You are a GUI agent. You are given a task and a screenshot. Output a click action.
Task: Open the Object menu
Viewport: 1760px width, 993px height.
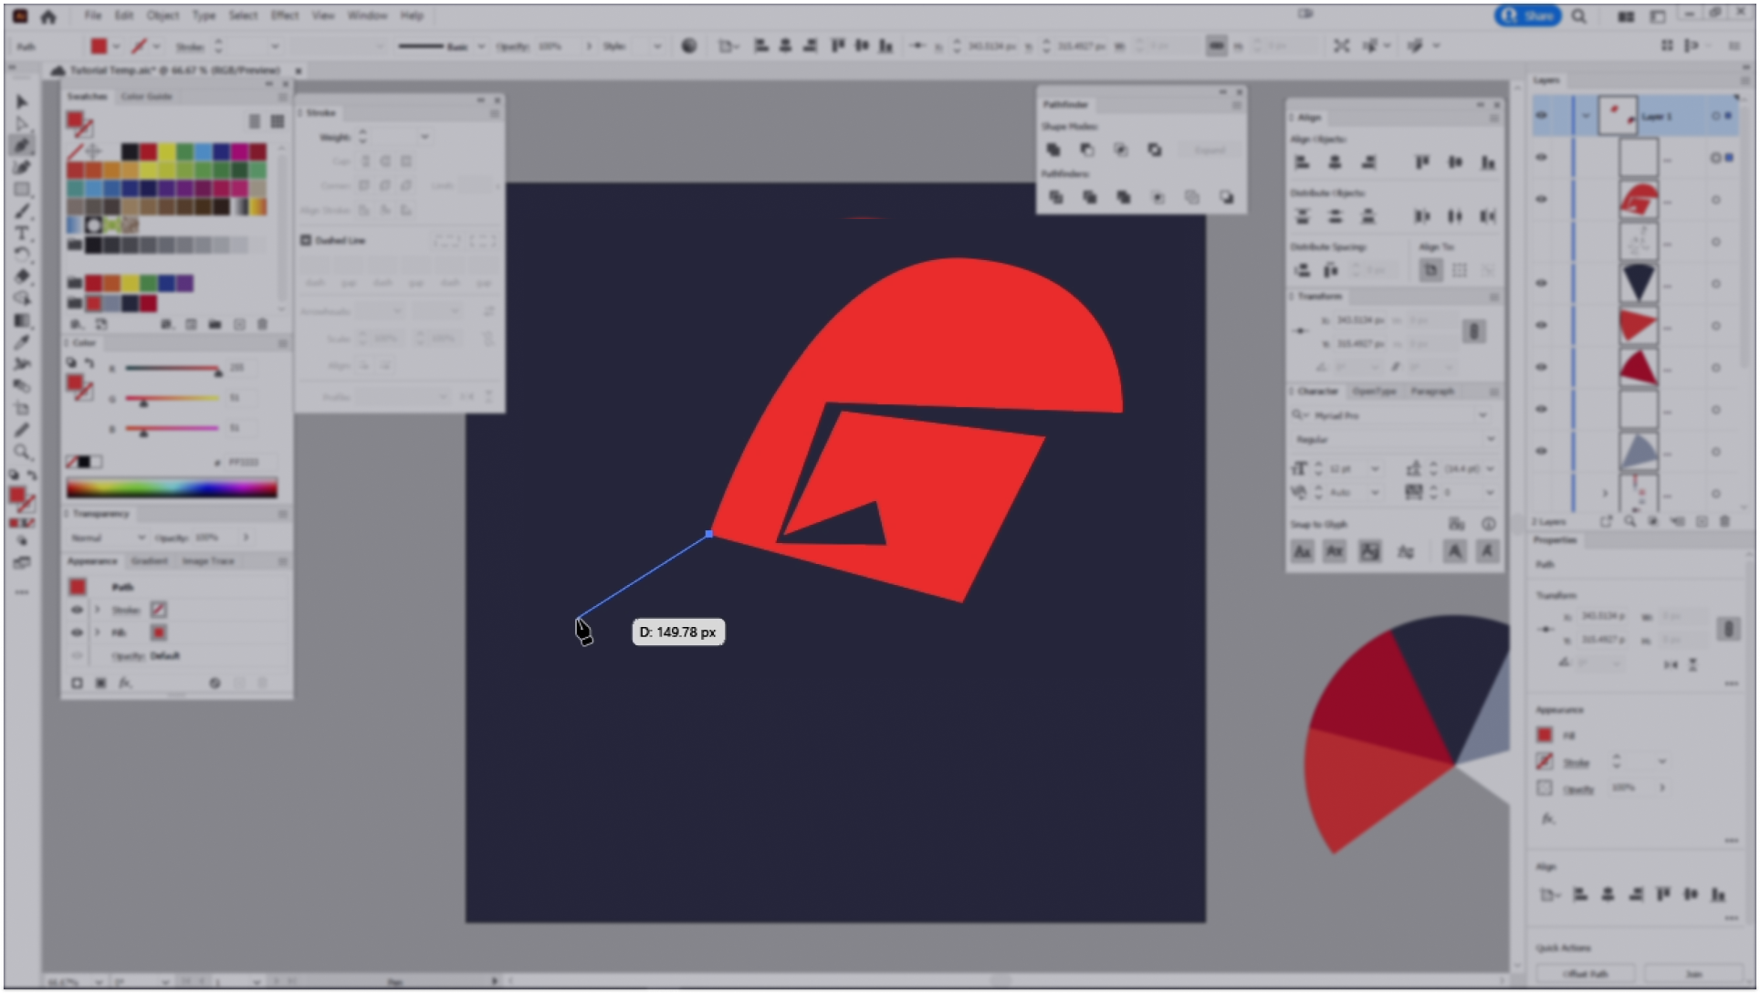(162, 16)
